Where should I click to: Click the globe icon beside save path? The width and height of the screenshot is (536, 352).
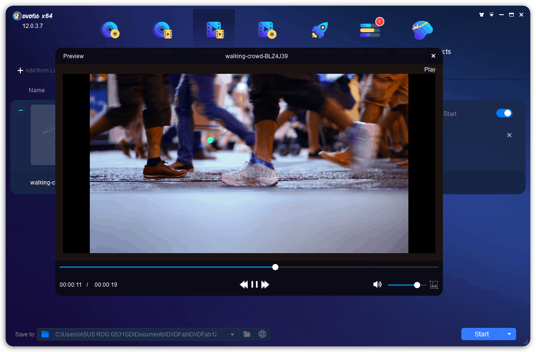pos(262,334)
